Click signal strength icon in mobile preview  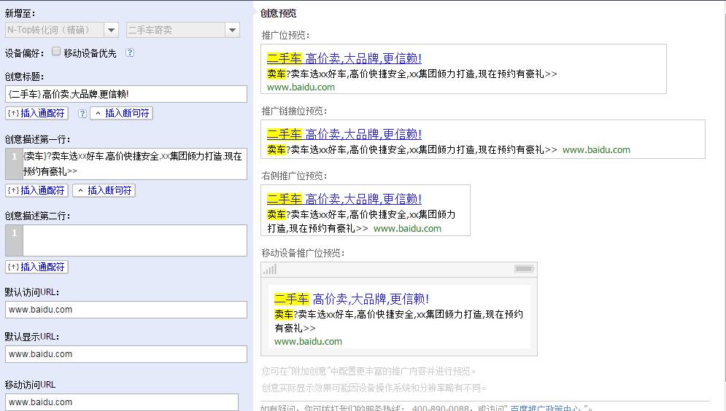tap(270, 269)
